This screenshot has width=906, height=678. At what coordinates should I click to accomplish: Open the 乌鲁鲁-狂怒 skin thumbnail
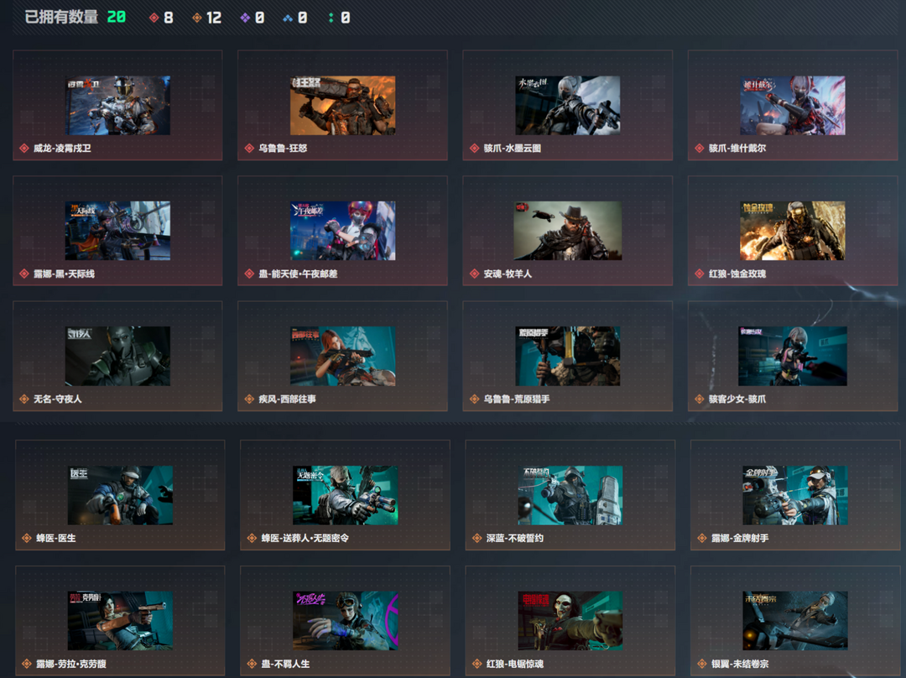(x=342, y=105)
